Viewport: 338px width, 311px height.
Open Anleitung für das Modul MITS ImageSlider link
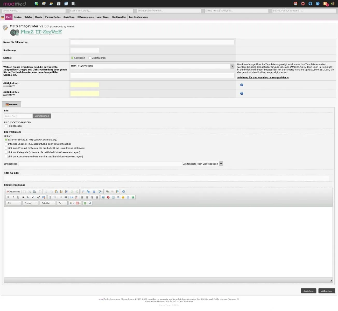coord(263,77)
